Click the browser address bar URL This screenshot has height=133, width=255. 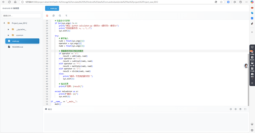click(92, 2)
